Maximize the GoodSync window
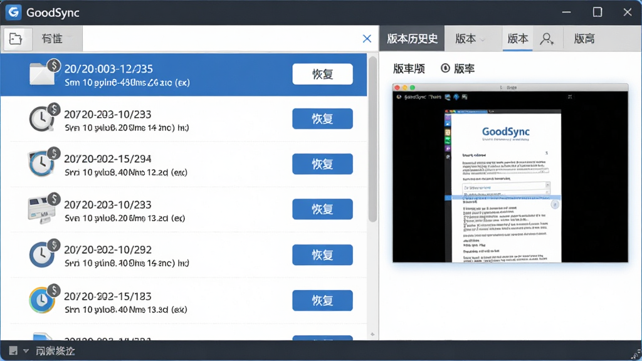This screenshot has height=361, width=642. pyautogui.click(x=597, y=13)
